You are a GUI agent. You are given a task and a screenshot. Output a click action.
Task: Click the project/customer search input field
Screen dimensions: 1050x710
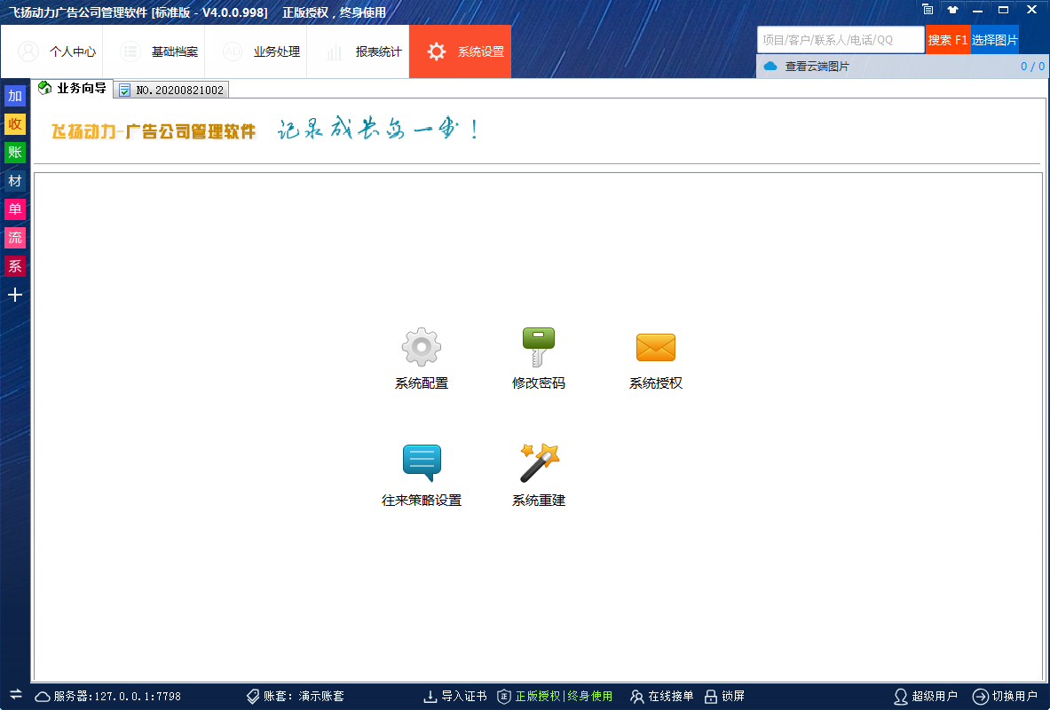pyautogui.click(x=840, y=40)
